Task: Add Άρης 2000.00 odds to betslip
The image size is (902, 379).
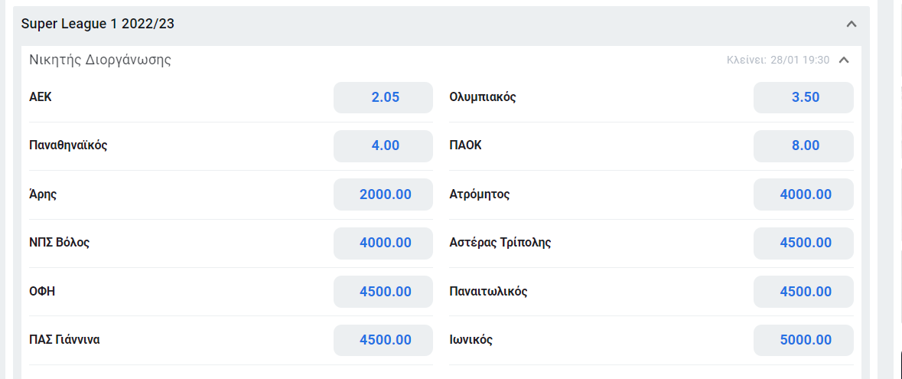Action: tap(383, 194)
